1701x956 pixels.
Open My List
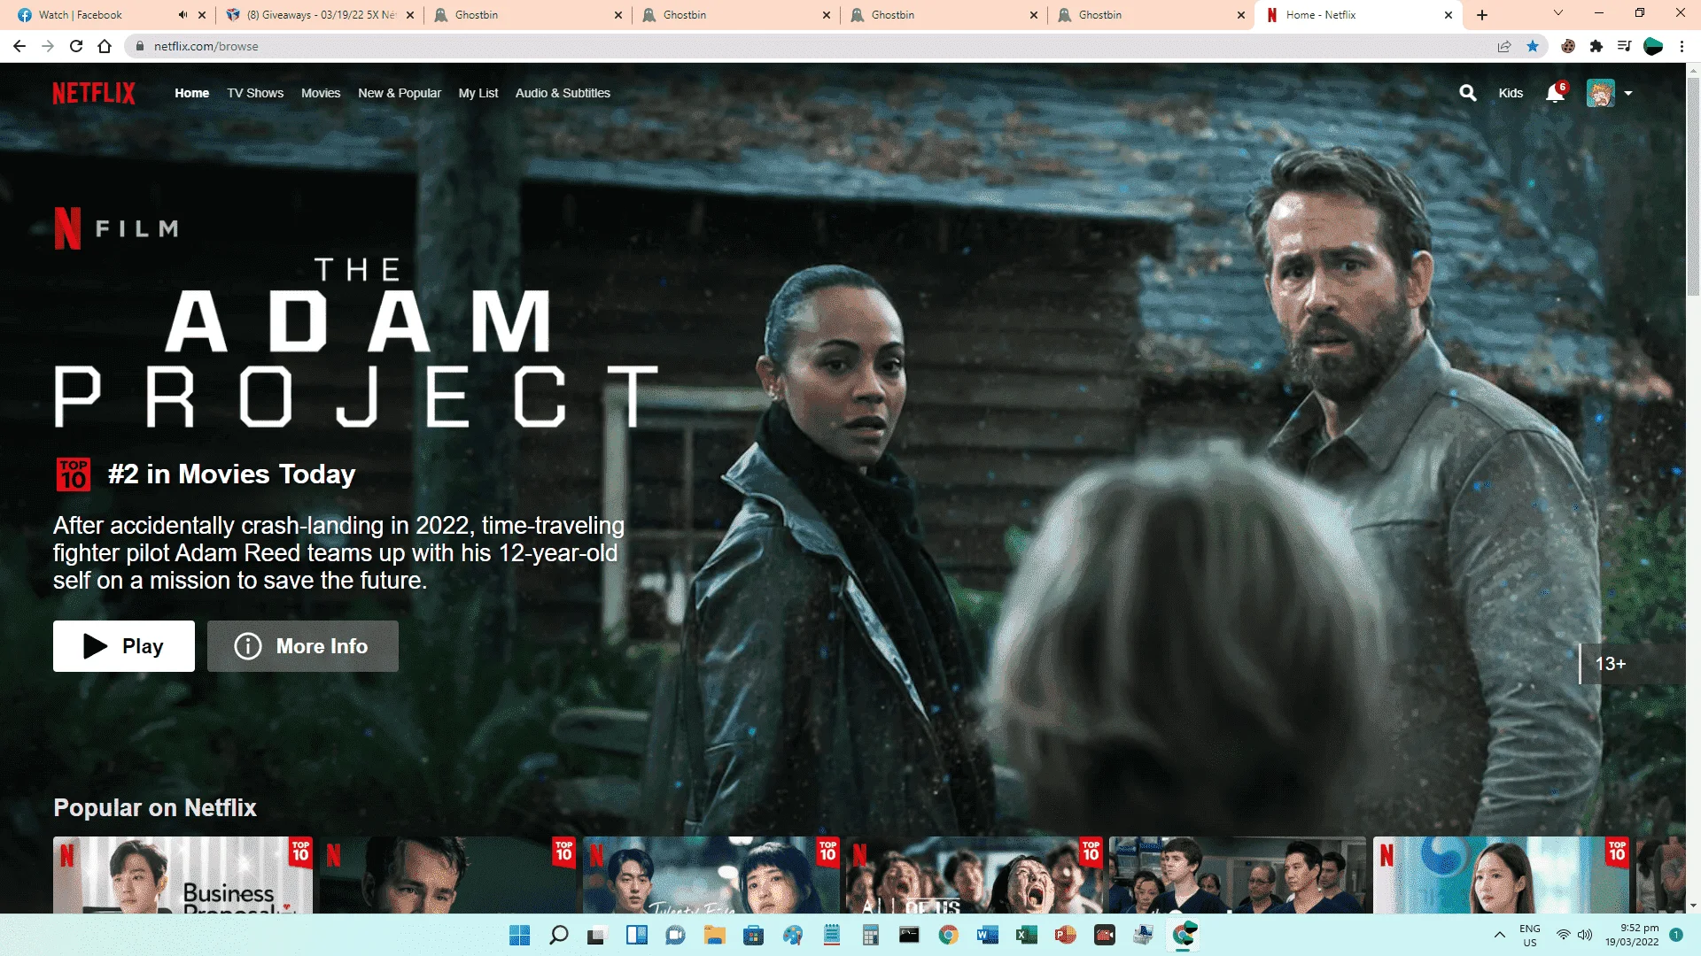478,93
